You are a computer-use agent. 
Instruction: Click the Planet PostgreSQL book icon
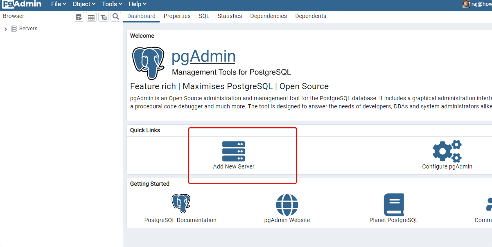click(394, 205)
